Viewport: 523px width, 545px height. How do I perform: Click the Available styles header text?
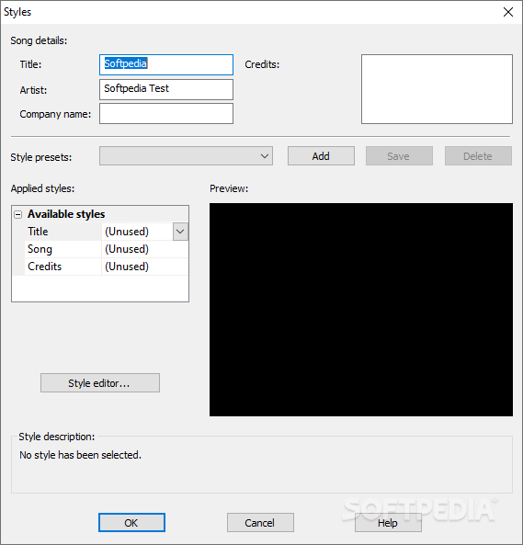[x=66, y=214]
